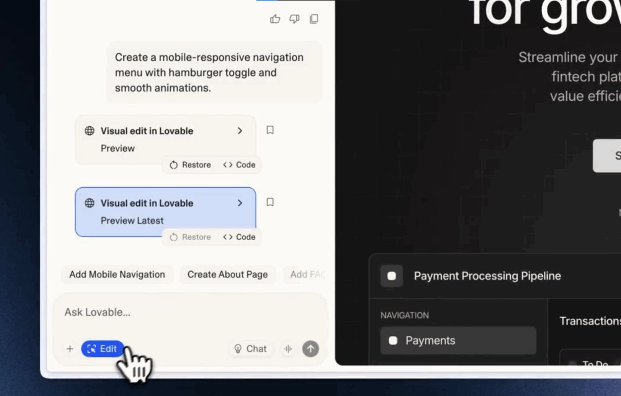This screenshot has height=396, width=621.
Task: Check the To Do item checkbox
Action: pos(572,364)
